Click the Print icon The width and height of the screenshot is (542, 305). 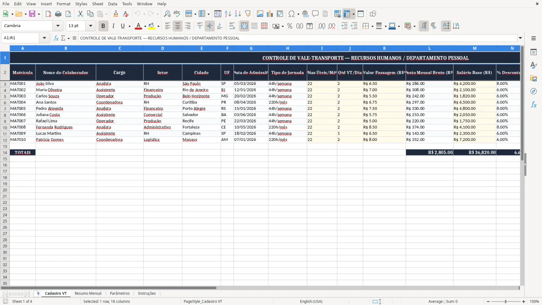[58, 14]
